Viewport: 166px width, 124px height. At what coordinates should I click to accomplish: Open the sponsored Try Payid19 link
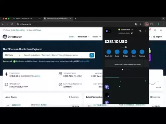point(84,61)
